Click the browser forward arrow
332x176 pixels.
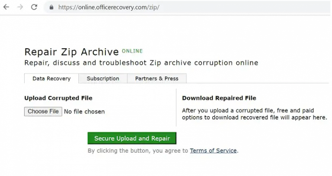coord(20,7)
